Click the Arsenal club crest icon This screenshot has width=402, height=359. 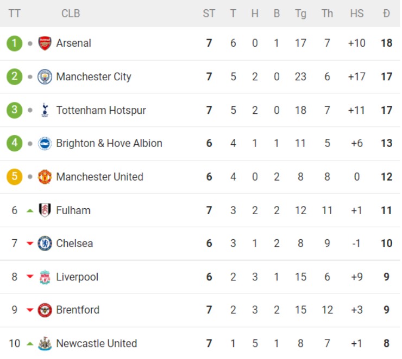point(45,43)
